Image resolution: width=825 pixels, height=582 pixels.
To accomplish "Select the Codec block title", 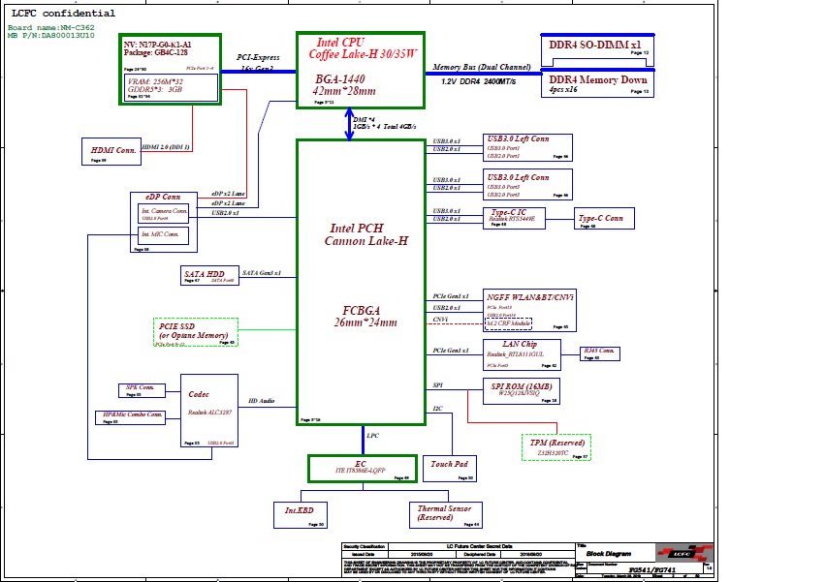I will tap(199, 394).
